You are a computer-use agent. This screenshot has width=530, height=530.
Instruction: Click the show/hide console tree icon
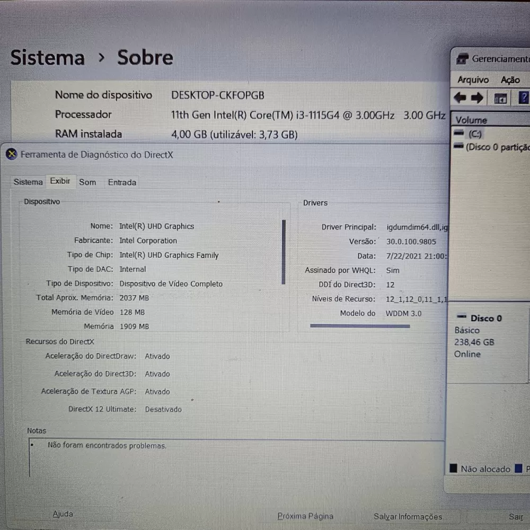pyautogui.click(x=500, y=99)
